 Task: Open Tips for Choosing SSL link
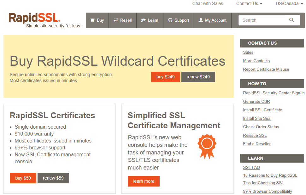pyautogui.click(x=263, y=183)
